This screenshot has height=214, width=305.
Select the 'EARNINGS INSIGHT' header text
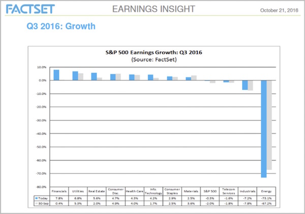pyautogui.click(x=154, y=9)
